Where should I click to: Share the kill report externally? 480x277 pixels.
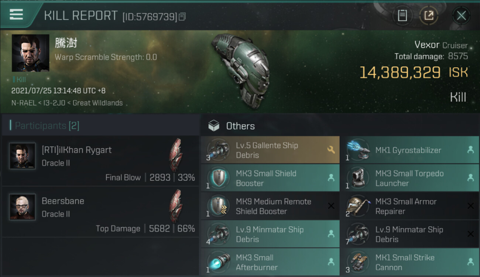point(429,16)
